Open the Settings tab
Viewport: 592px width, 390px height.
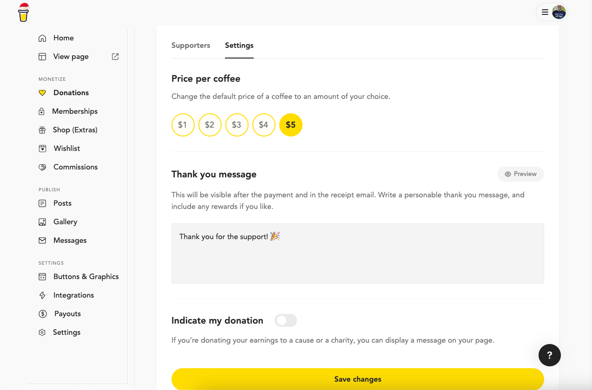click(239, 45)
